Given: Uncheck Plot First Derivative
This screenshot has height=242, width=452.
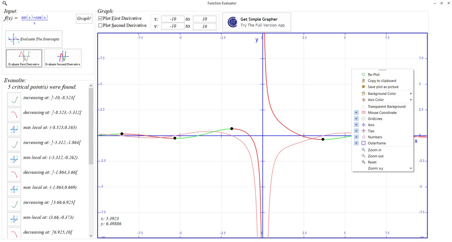Looking at the screenshot, I should (100, 18).
